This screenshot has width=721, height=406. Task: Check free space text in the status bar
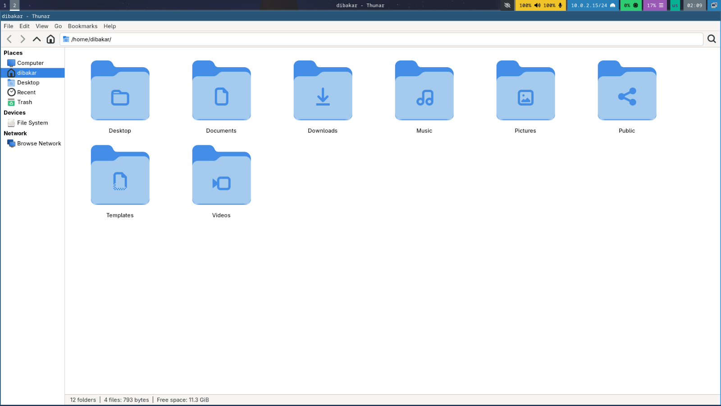tap(182, 400)
